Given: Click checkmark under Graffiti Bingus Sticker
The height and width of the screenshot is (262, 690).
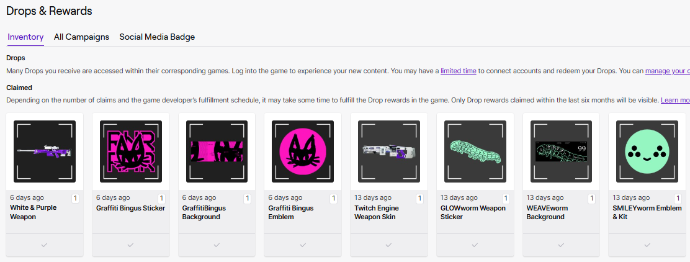Looking at the screenshot, I should 130,245.
